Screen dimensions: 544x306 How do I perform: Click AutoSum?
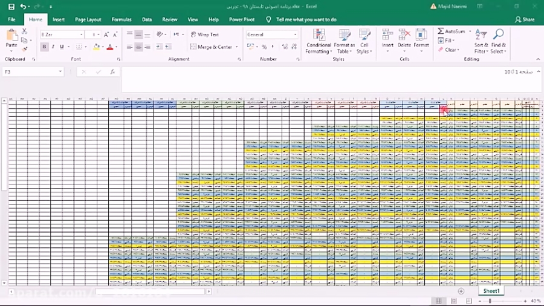pyautogui.click(x=452, y=31)
